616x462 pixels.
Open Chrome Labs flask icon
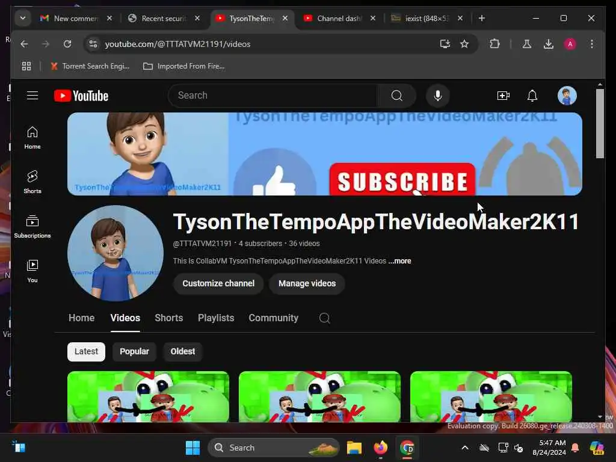tap(527, 44)
